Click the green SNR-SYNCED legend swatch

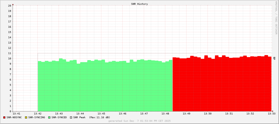(49, 117)
